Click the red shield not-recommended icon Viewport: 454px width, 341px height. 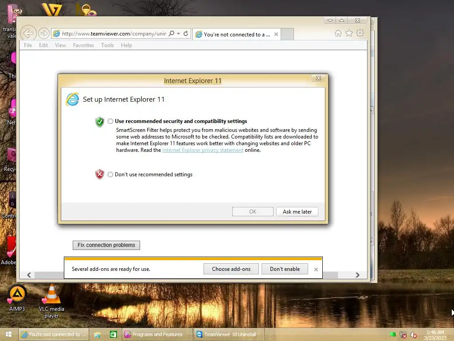(100, 174)
